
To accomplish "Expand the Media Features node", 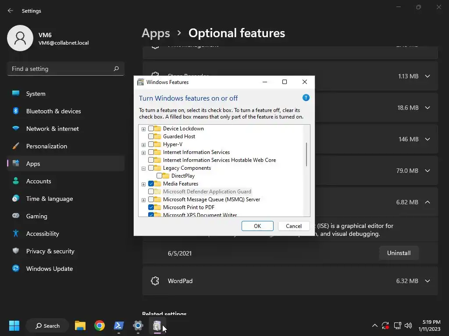I will [143, 184].
